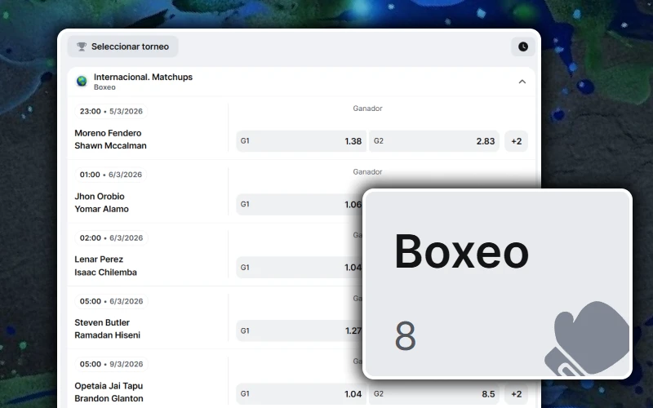Open the Opetaia Jai Tapu match
The width and height of the screenshot is (653, 408).
109,386
